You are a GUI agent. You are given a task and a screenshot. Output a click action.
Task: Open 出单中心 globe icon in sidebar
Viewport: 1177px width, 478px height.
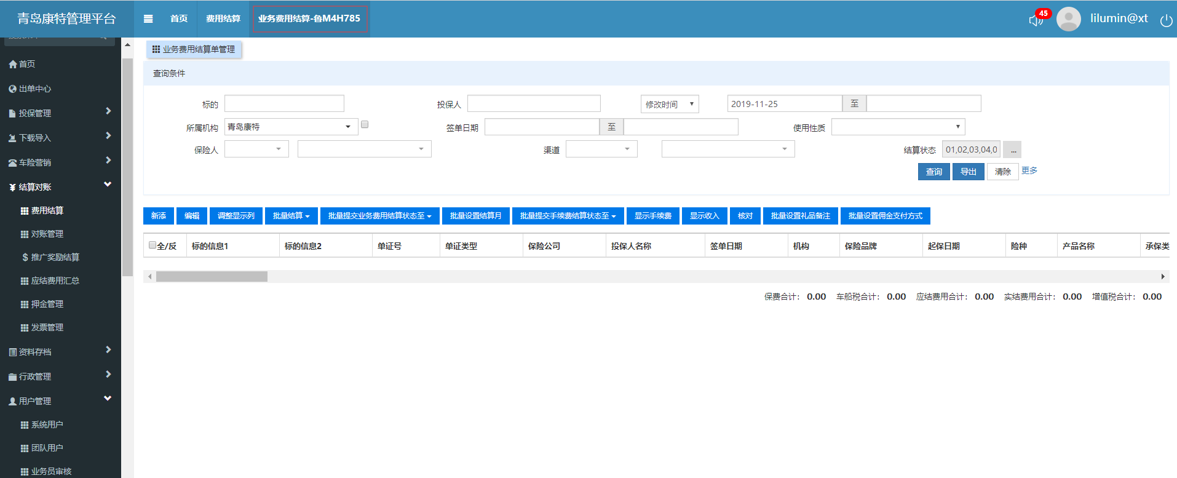(x=12, y=89)
